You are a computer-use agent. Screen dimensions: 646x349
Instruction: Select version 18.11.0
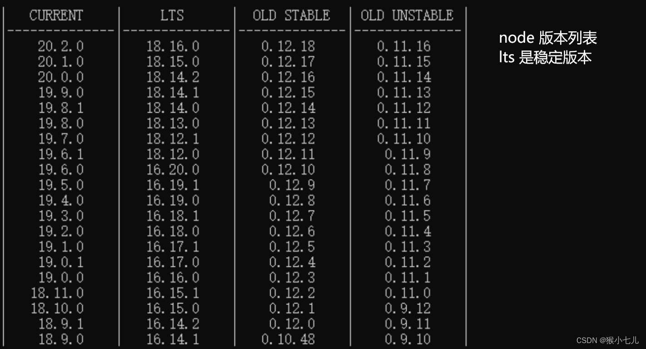pyautogui.click(x=57, y=293)
